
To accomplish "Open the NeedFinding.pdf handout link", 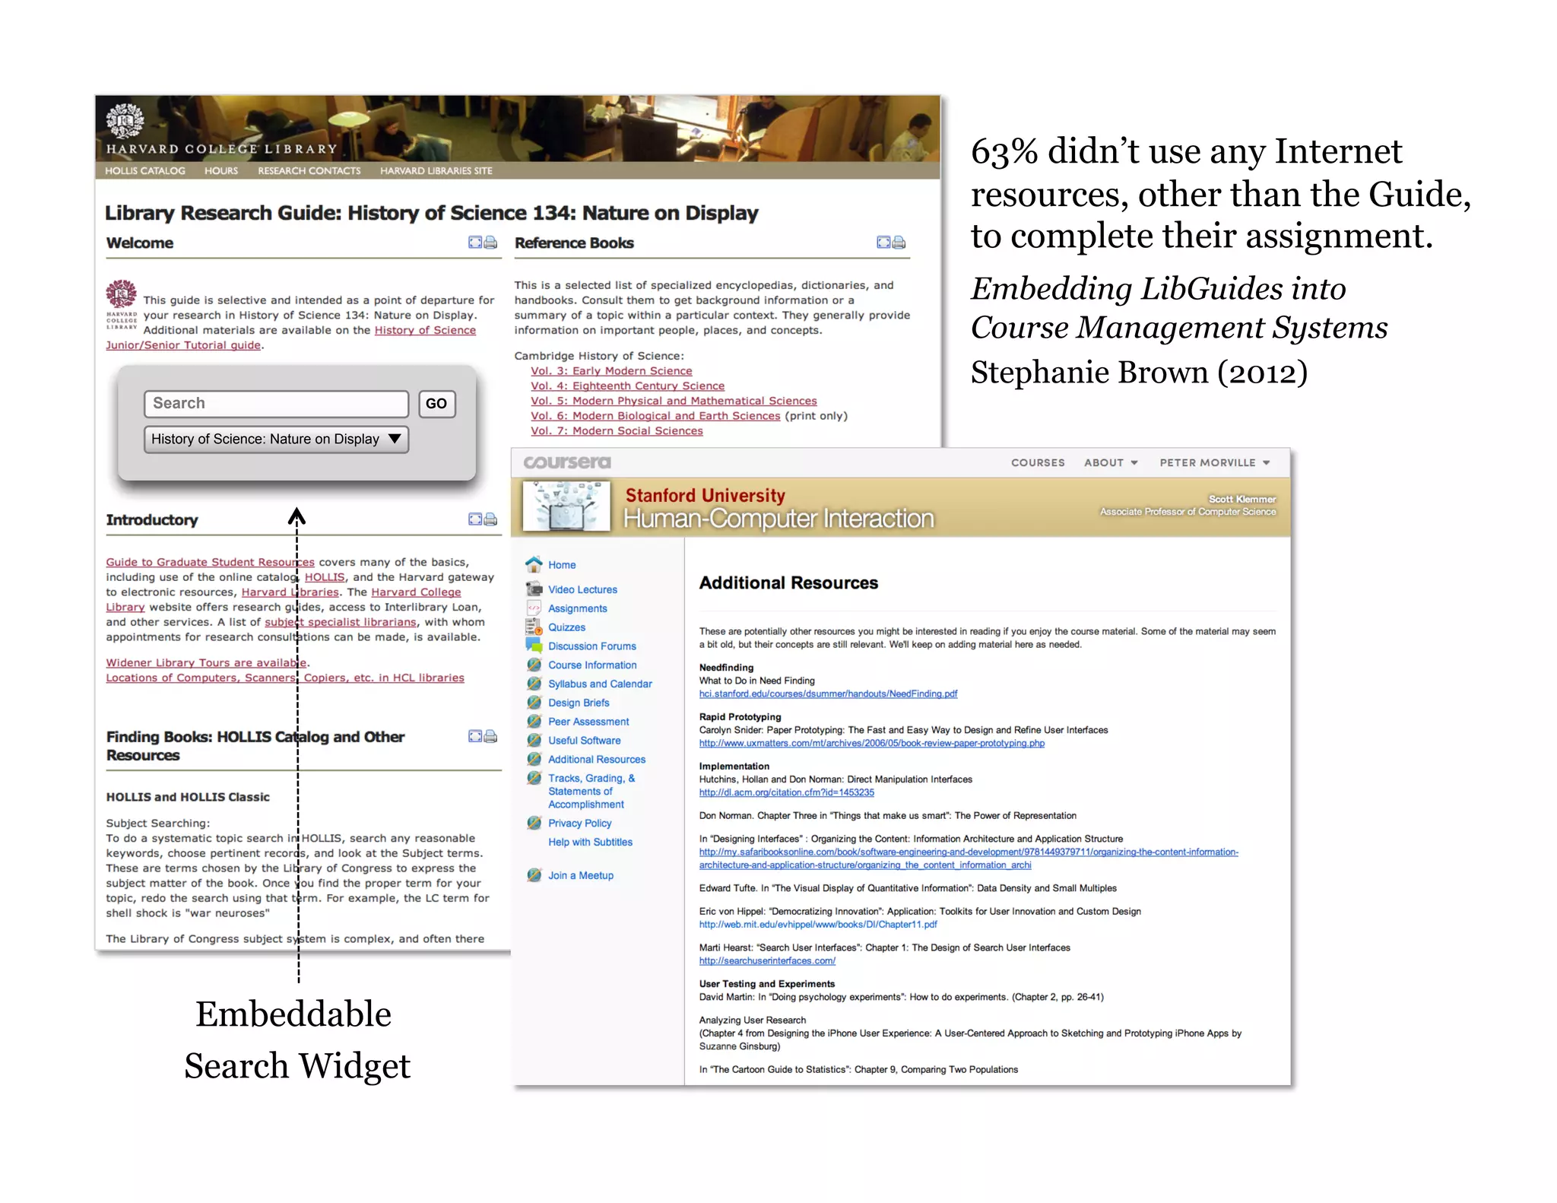I will point(828,694).
